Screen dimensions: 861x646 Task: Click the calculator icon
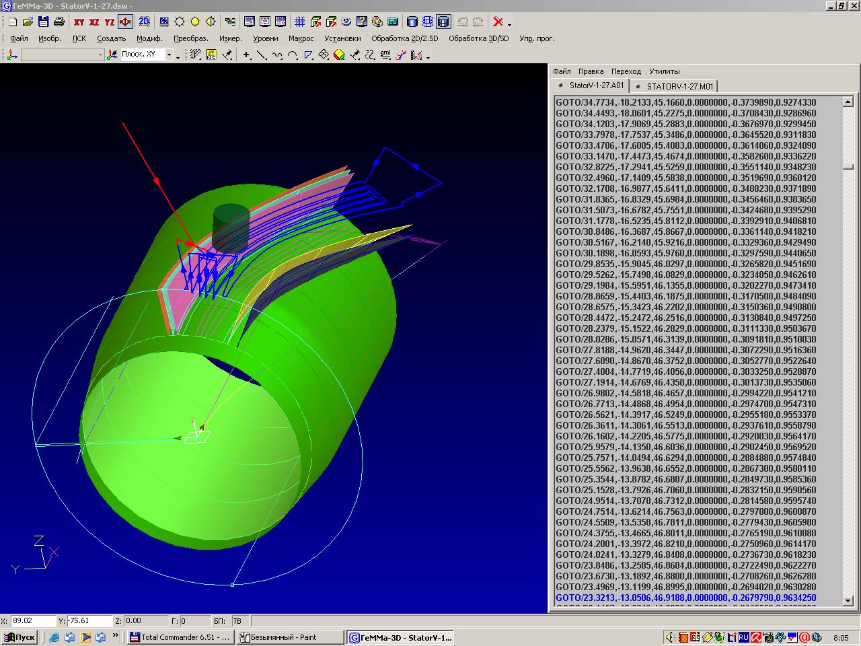[x=393, y=22]
